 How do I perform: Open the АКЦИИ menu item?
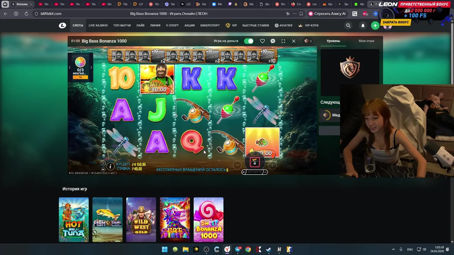pos(189,25)
